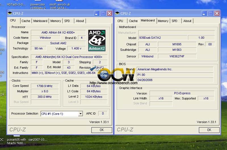Switch to CPU tab in right CPU-Z window
Image resolution: width=227 pixels, height=150 pixels.
(x=120, y=21)
